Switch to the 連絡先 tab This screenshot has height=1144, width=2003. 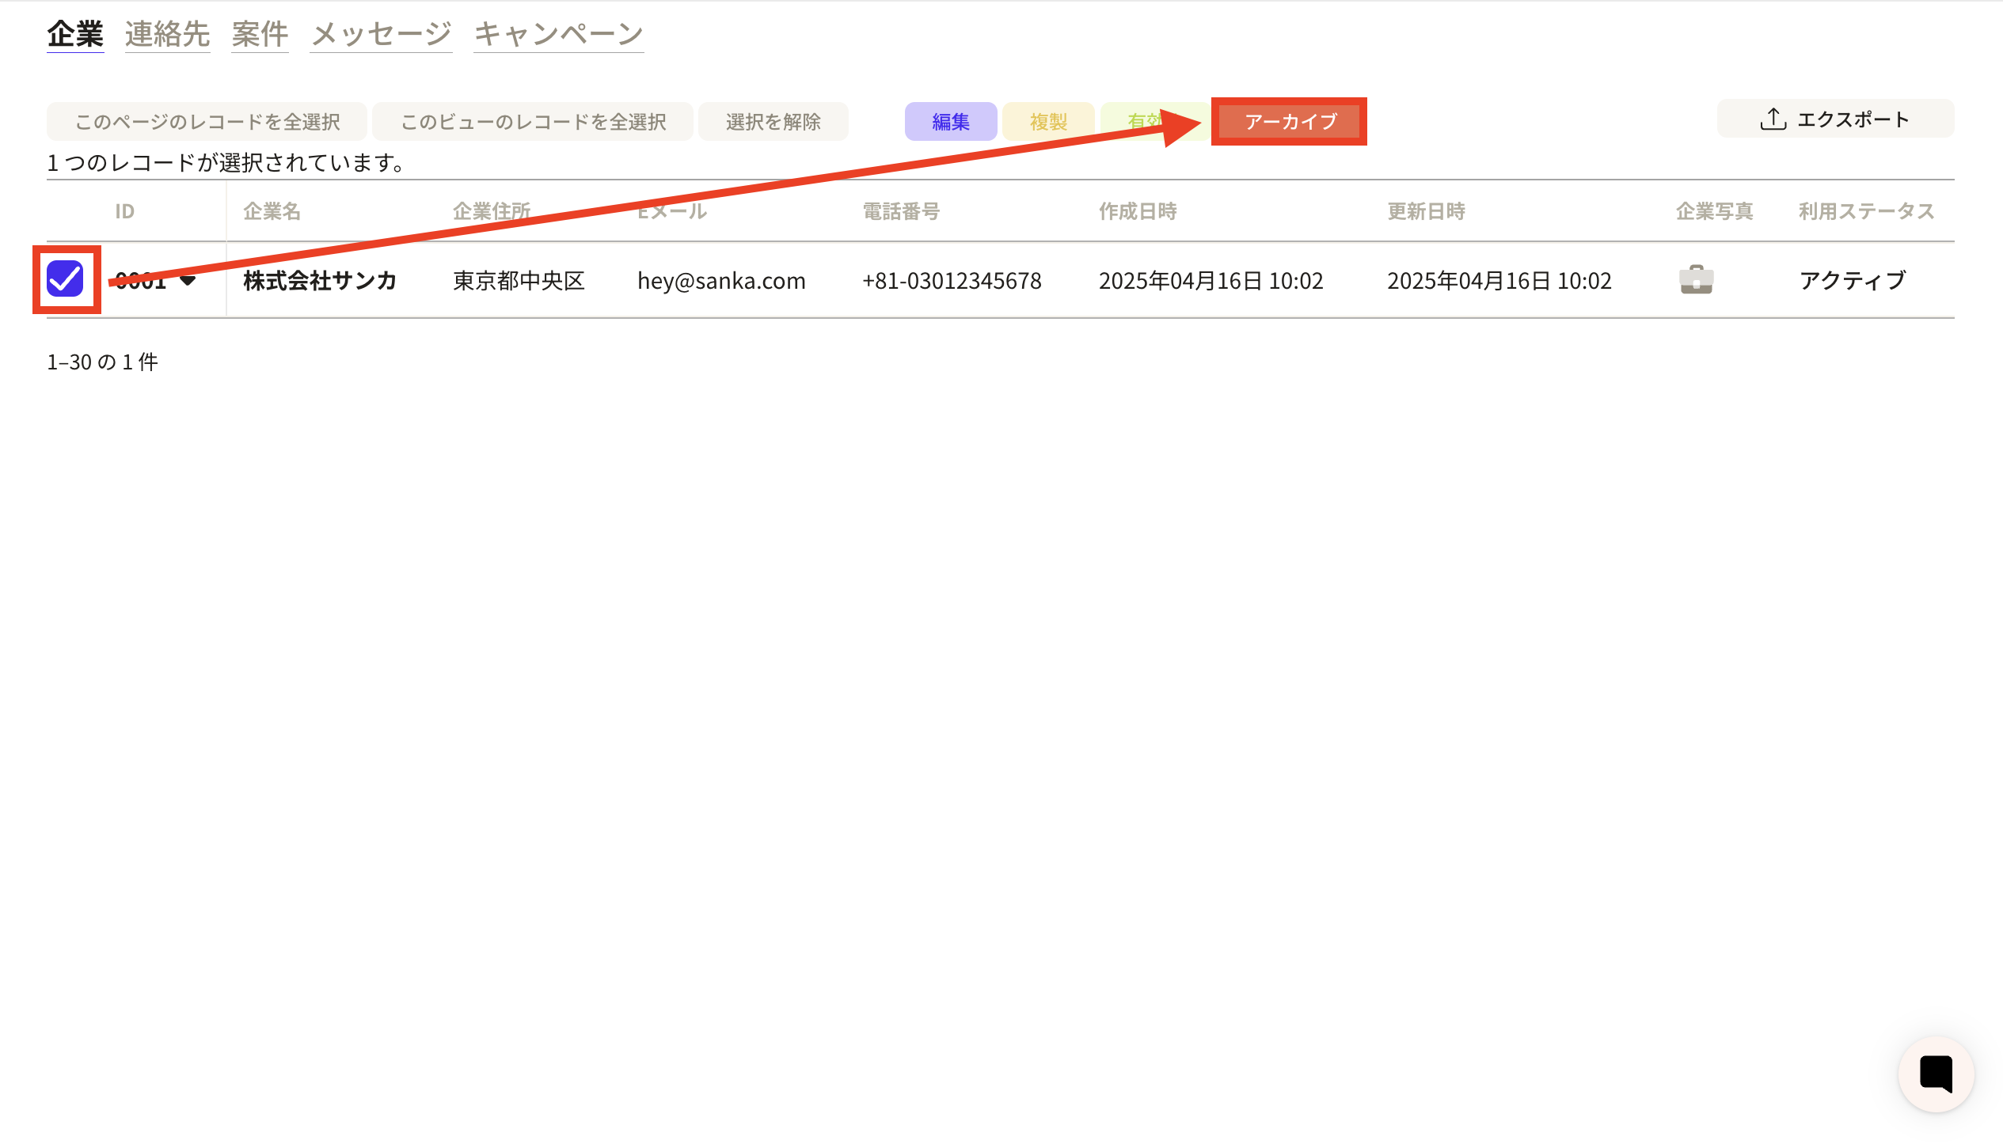(x=167, y=34)
